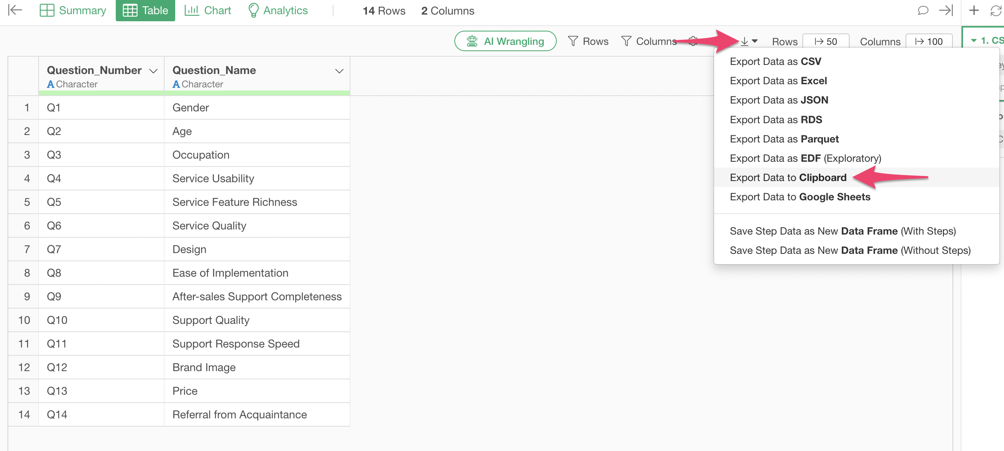Click the refresh data icon
1004x451 pixels.
tap(996, 10)
